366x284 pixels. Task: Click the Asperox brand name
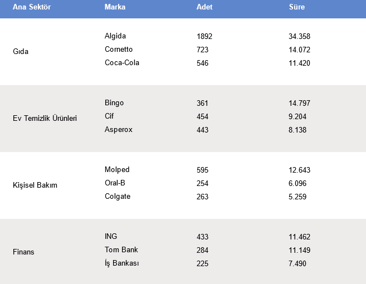[x=118, y=130]
